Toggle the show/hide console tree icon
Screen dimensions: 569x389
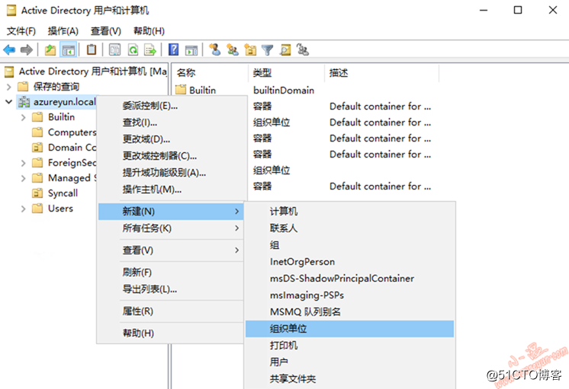tap(69, 49)
